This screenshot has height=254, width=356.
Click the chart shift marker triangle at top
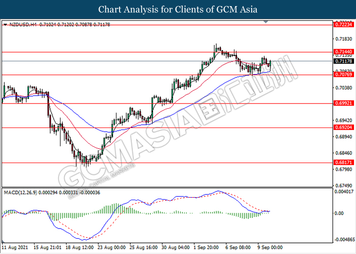point(266,22)
